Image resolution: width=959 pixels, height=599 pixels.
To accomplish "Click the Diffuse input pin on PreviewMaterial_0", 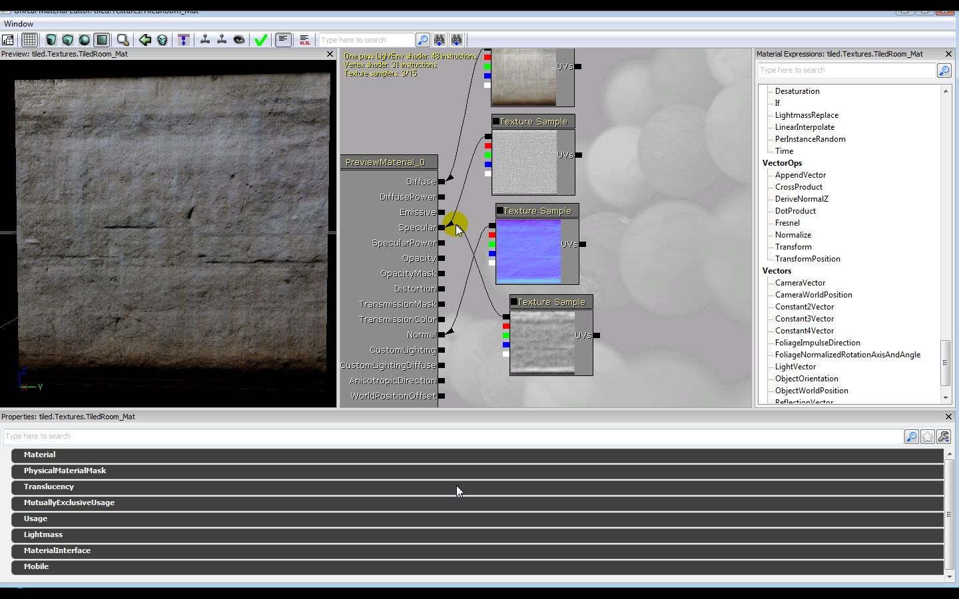I will click(442, 182).
